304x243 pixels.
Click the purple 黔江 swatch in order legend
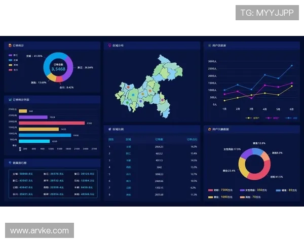click(x=10, y=55)
